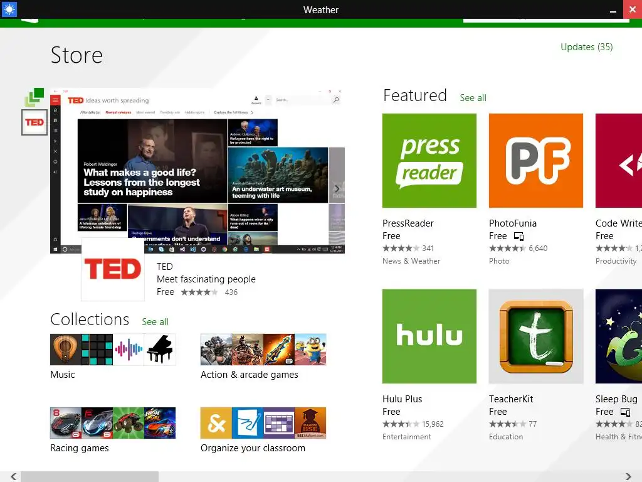This screenshot has width=642, height=482.
Task: Click the Entertainment category under Hulu Plus
Action: [x=406, y=437]
